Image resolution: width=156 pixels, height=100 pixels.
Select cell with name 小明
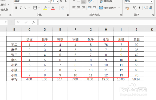pyautogui.click(x=14, y=64)
